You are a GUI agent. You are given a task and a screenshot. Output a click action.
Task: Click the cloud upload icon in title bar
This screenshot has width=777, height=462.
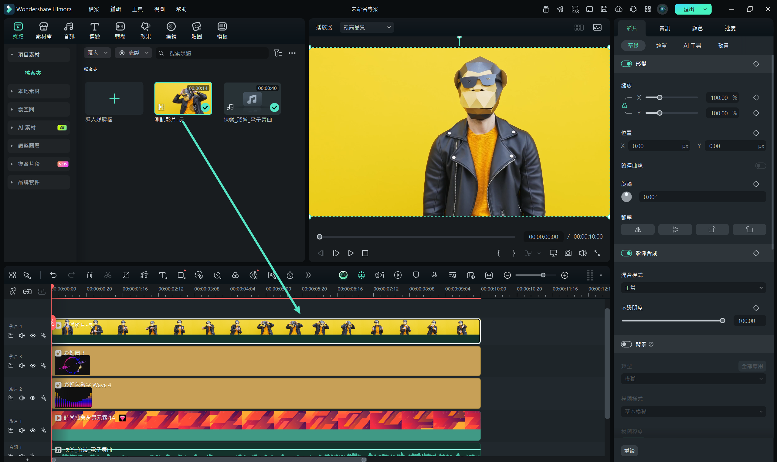point(619,9)
